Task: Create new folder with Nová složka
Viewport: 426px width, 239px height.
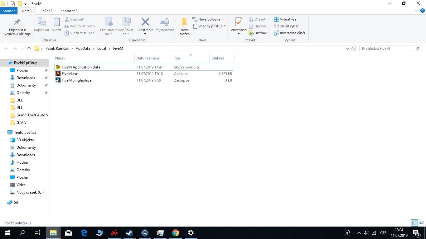Action: point(185,27)
